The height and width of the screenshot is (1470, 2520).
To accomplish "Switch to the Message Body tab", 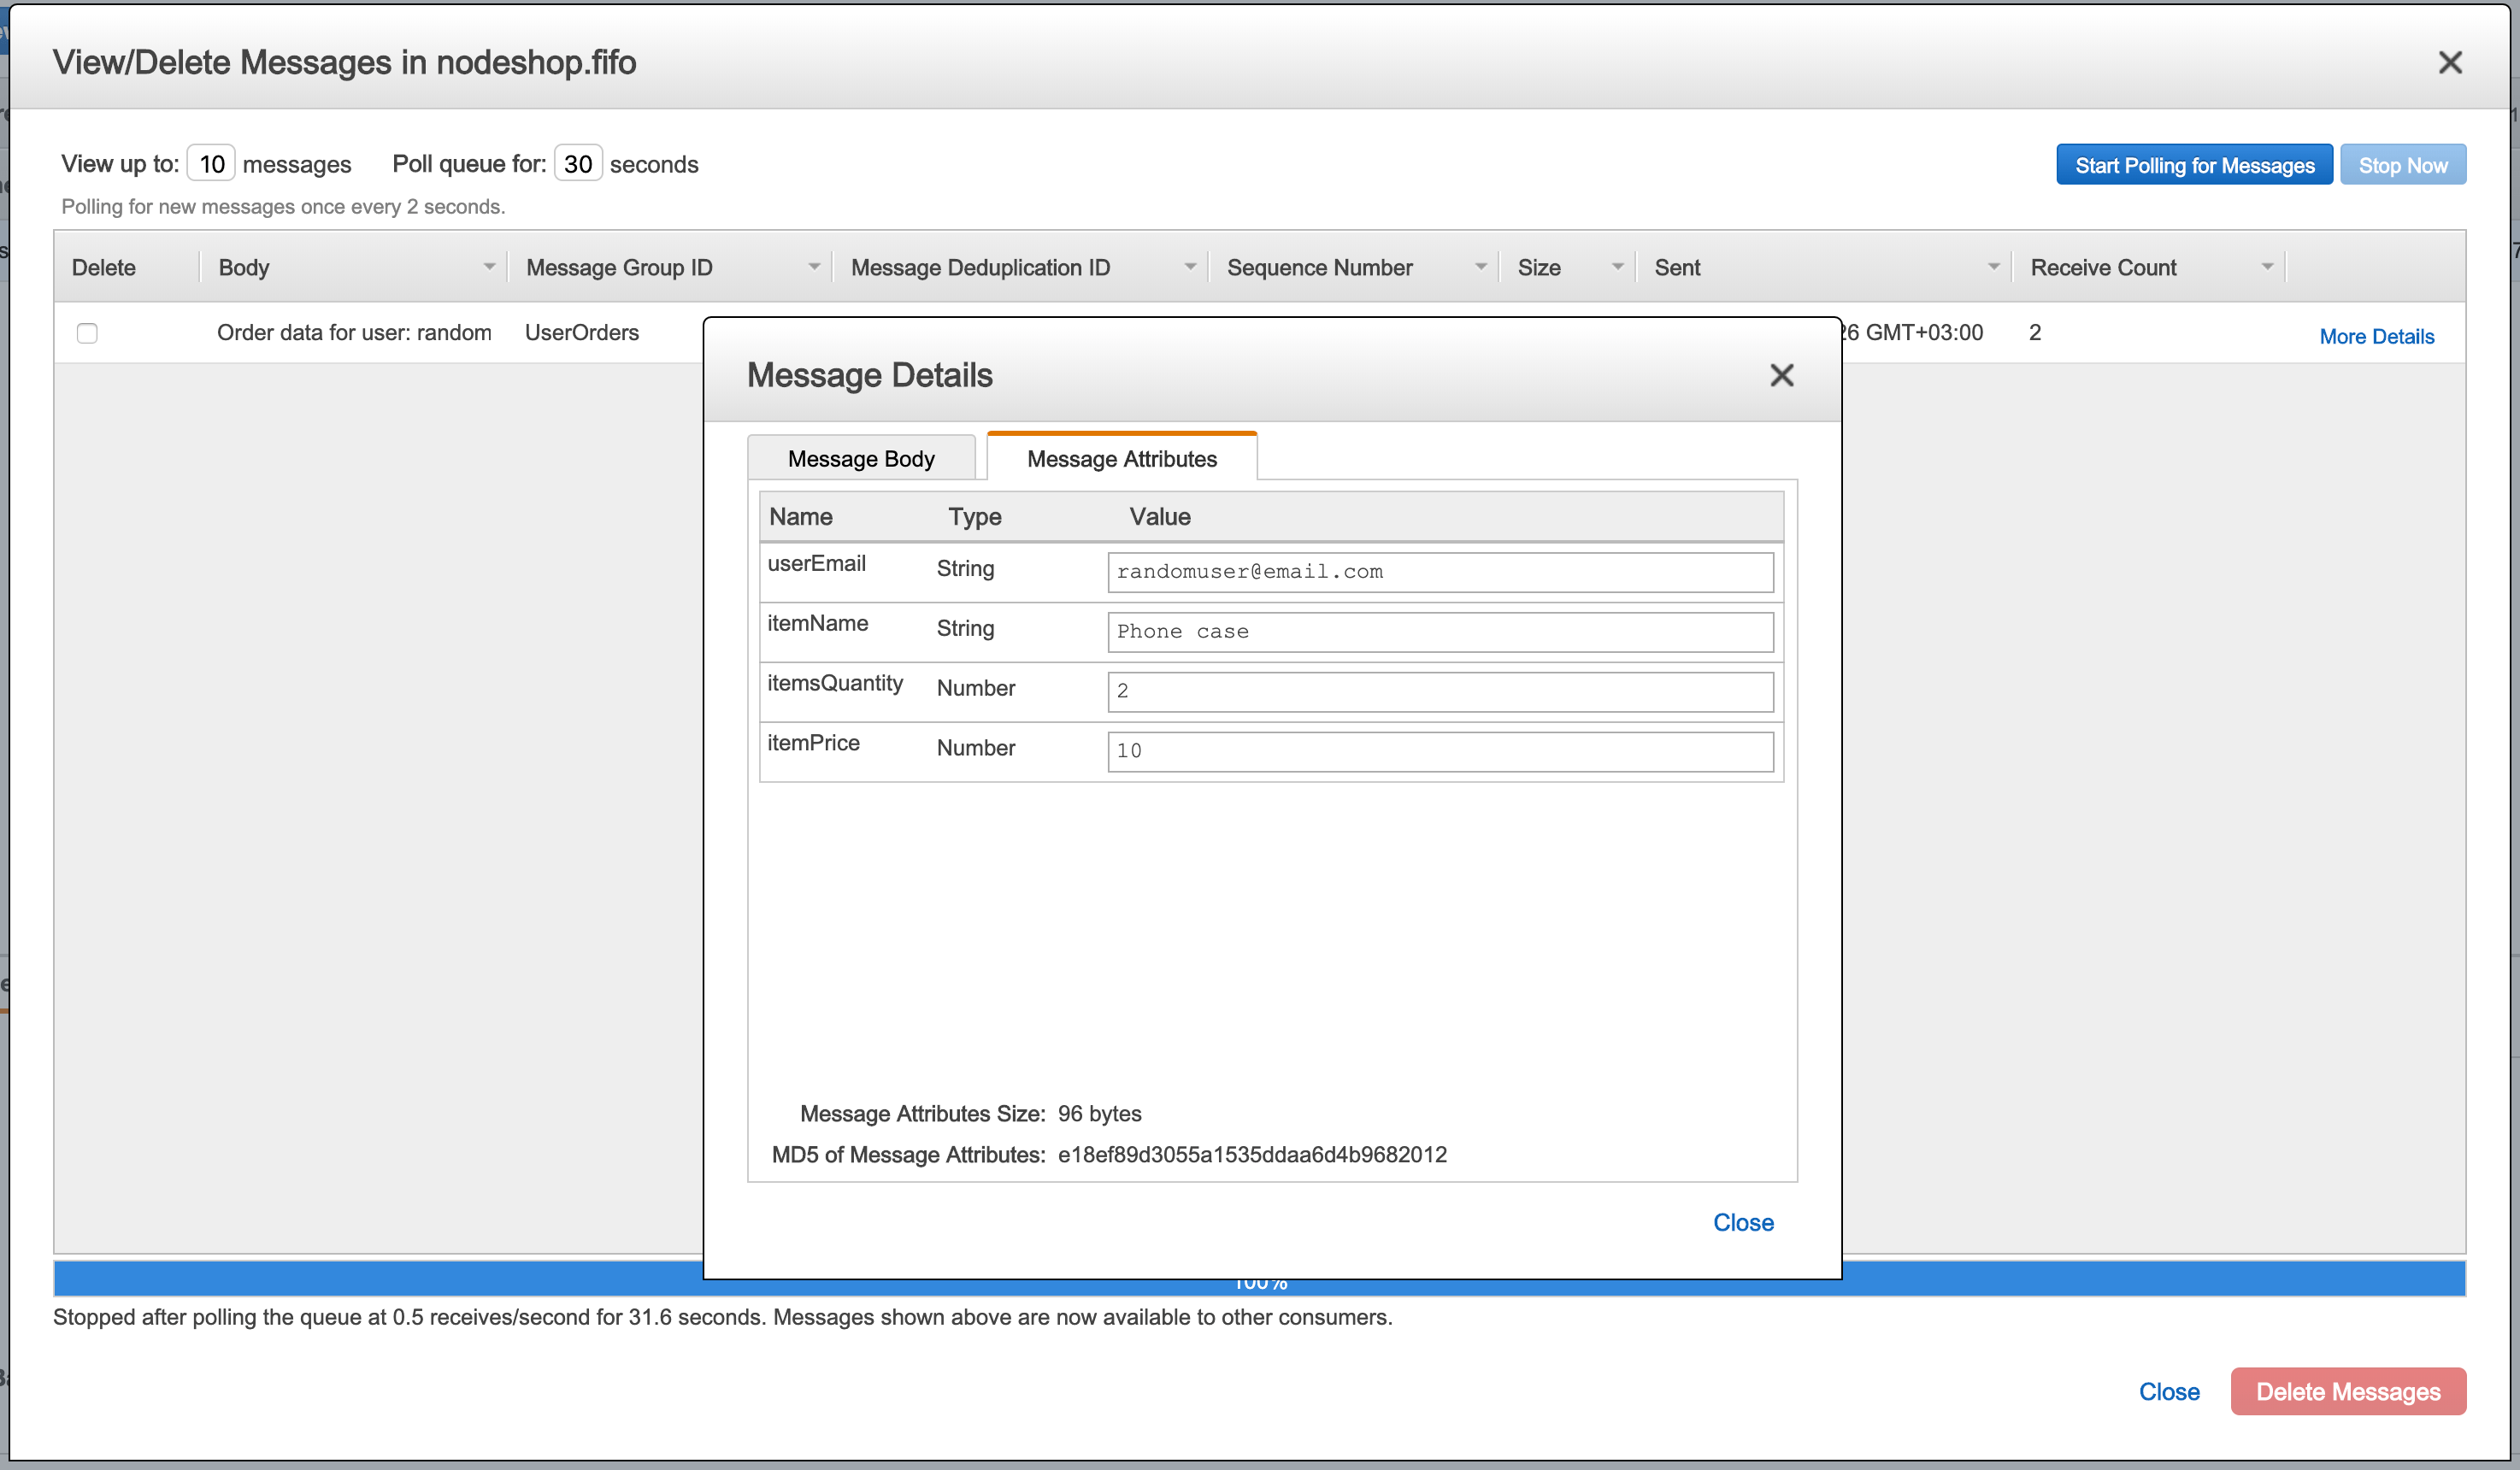I will click(861, 458).
